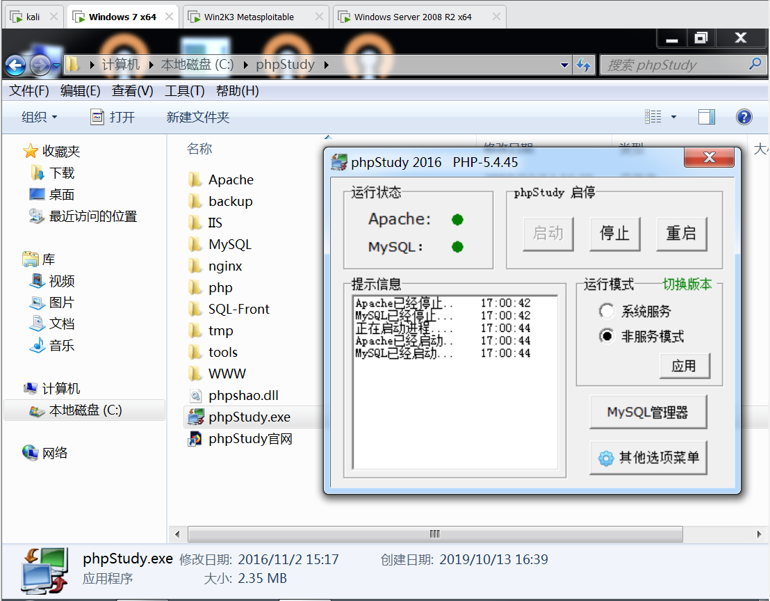Select the MySQL folder
770x601 pixels.
click(x=220, y=245)
